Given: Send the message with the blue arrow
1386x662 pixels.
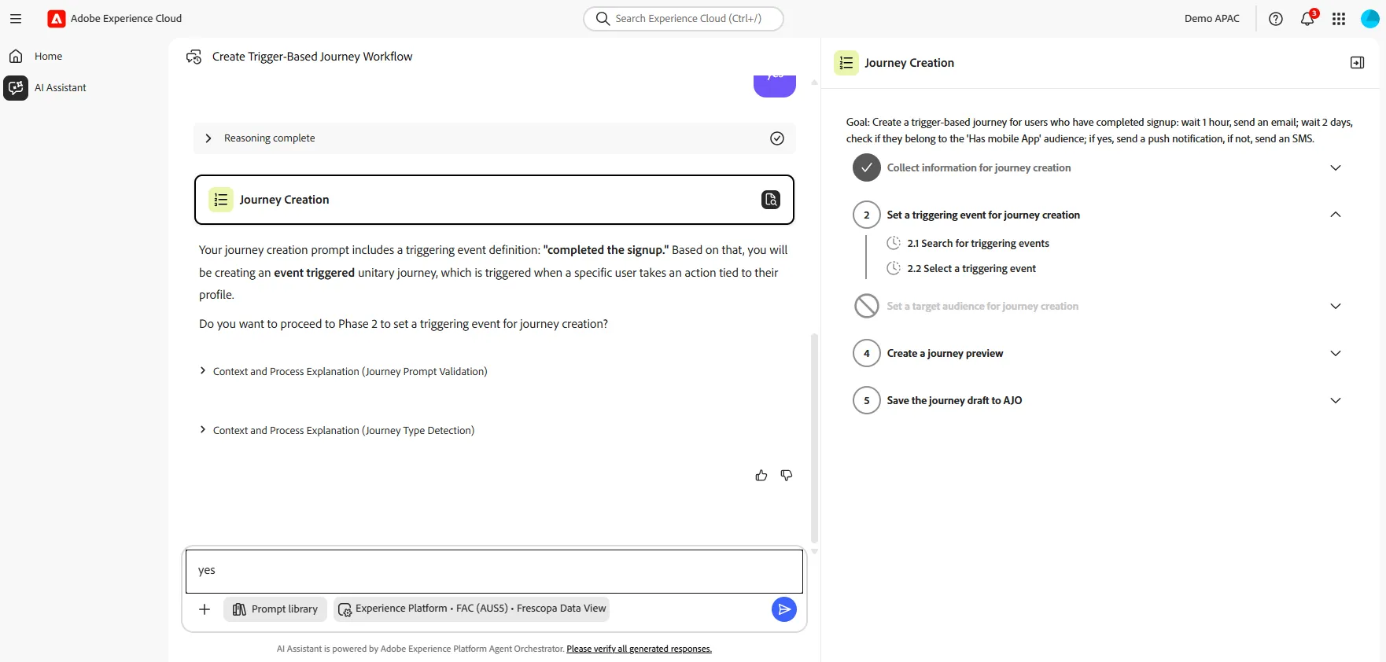Looking at the screenshot, I should click(784, 609).
